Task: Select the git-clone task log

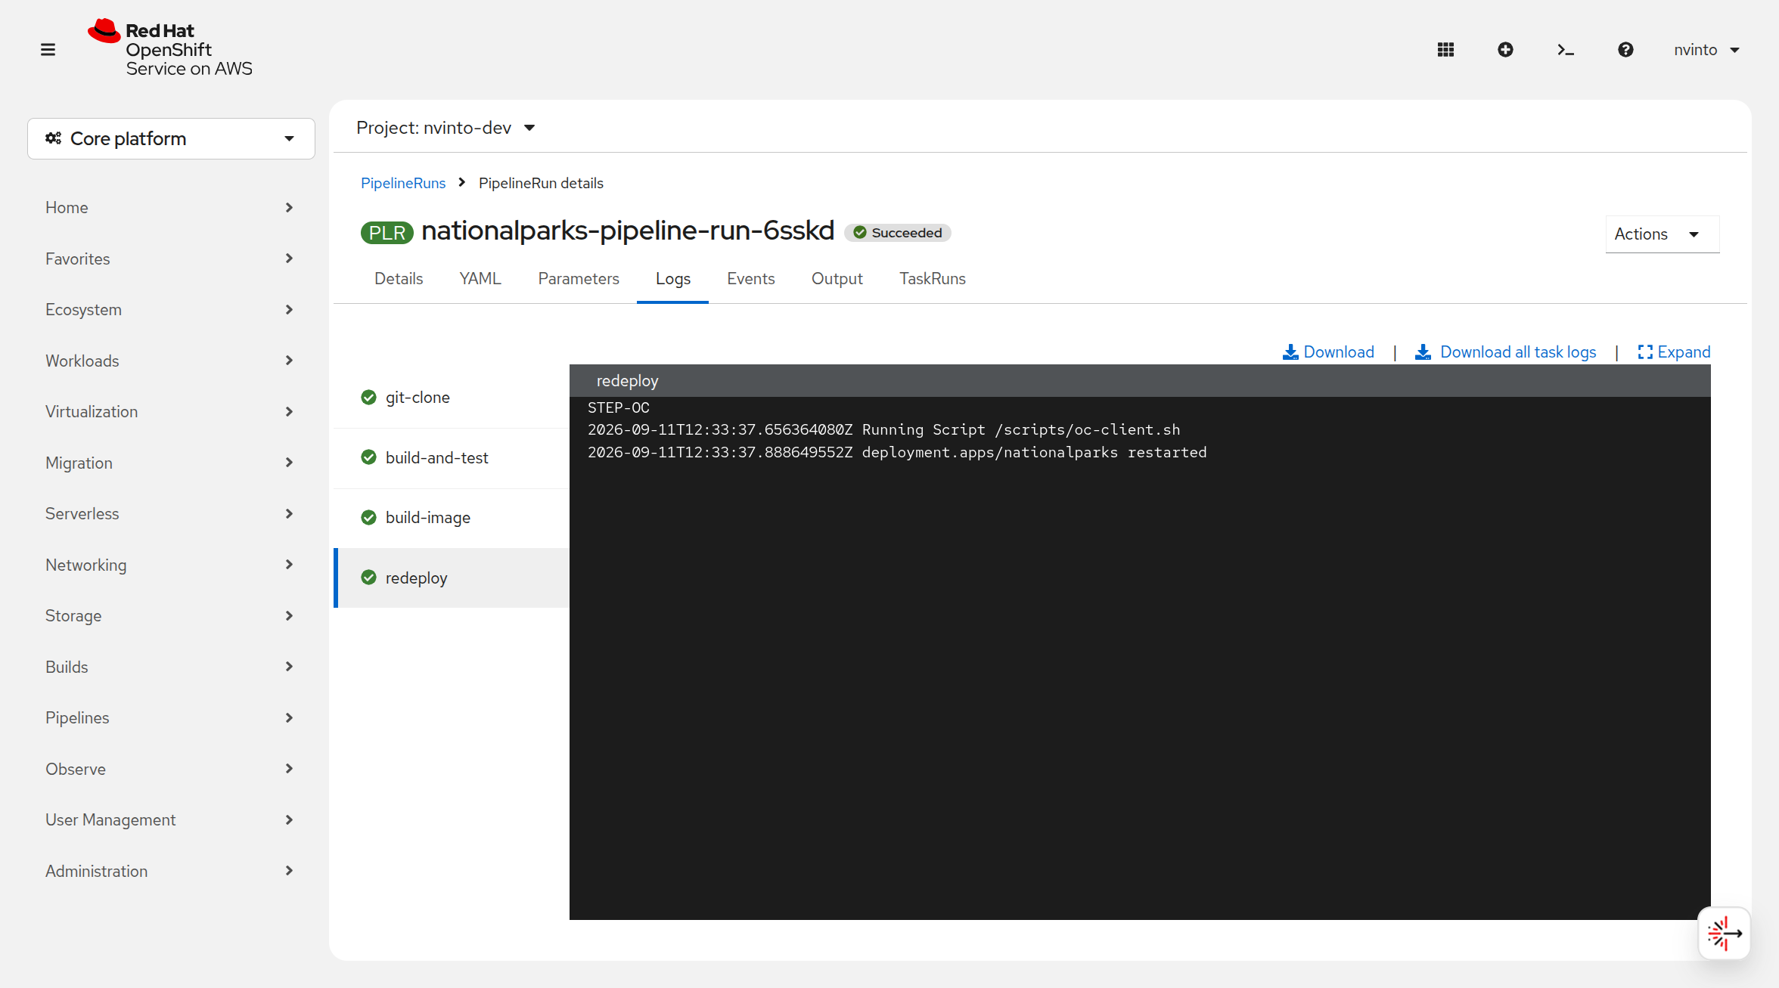Action: click(452, 398)
